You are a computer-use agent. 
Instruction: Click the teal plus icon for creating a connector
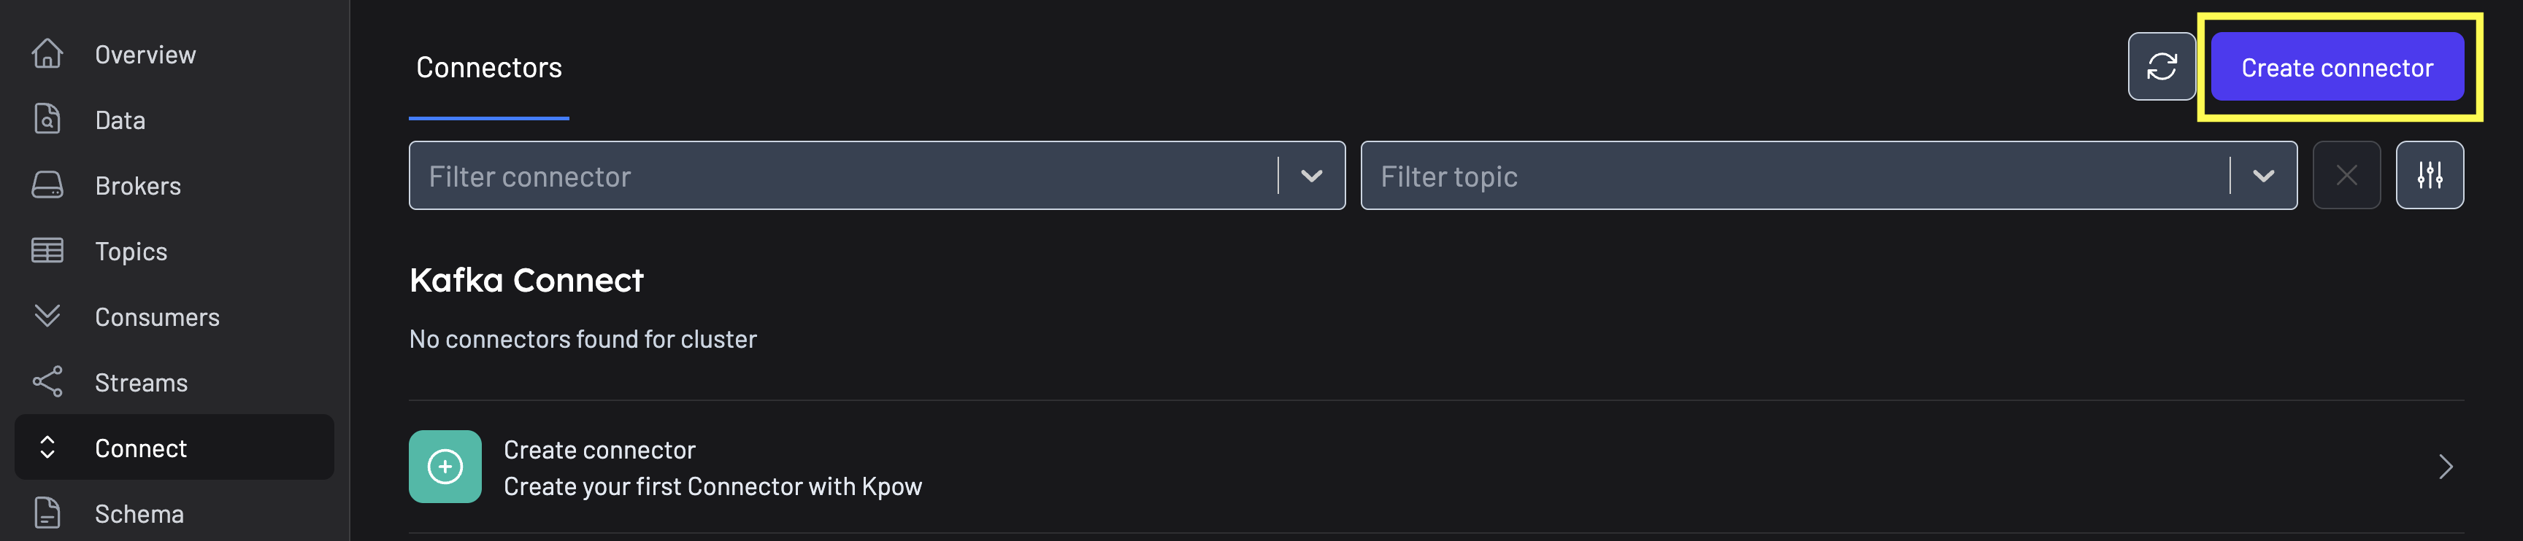coord(445,467)
